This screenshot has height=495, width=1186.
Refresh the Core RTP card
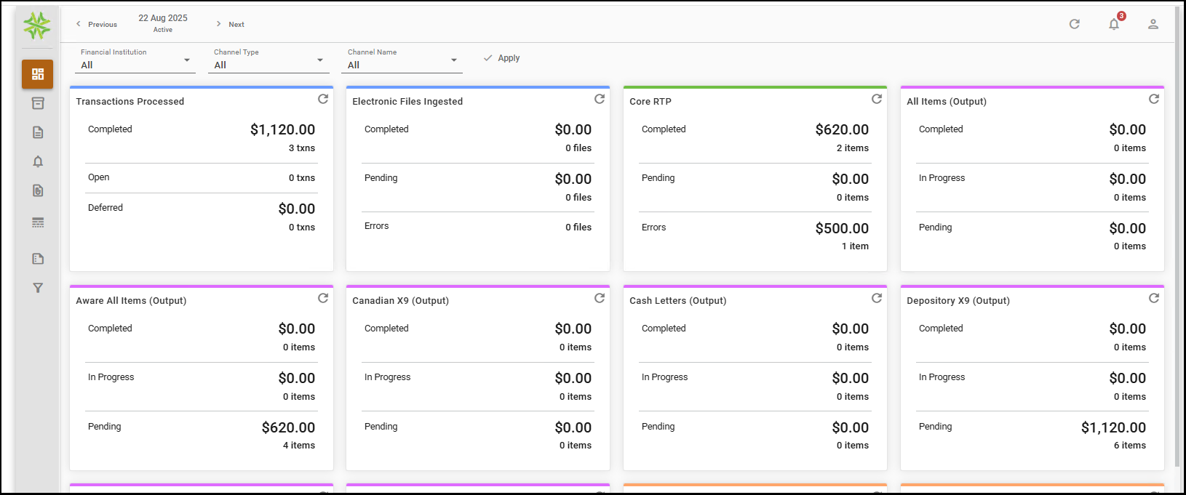click(877, 99)
